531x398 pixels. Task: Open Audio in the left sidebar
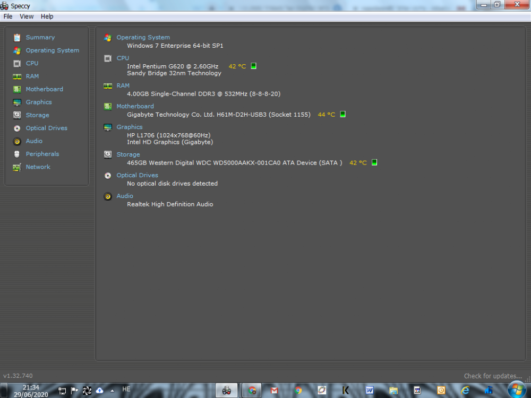(34, 141)
